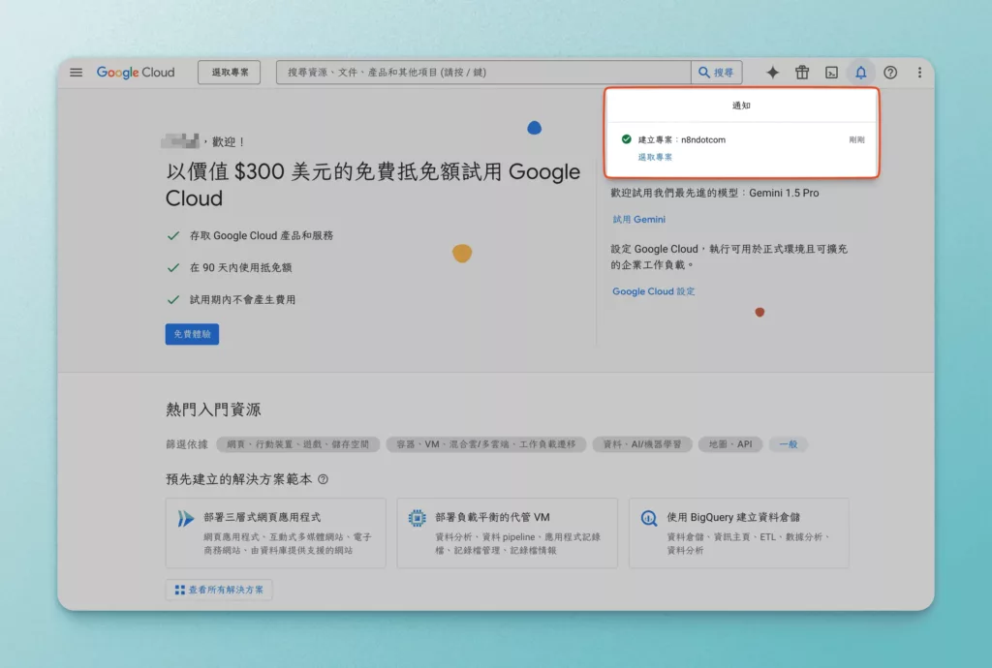
Task: Click the 部署三層式網頁應用程式 card icon
Action: click(x=185, y=519)
